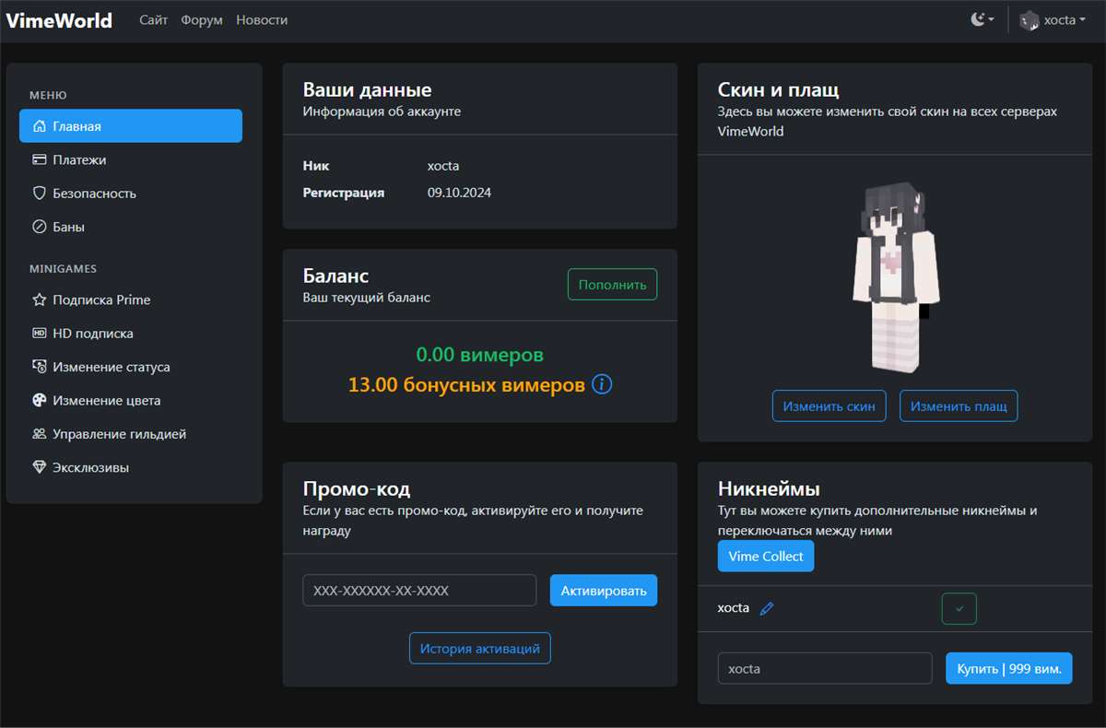
Task: Click the pencil icon to edit xocta nickname
Action: [x=767, y=608]
